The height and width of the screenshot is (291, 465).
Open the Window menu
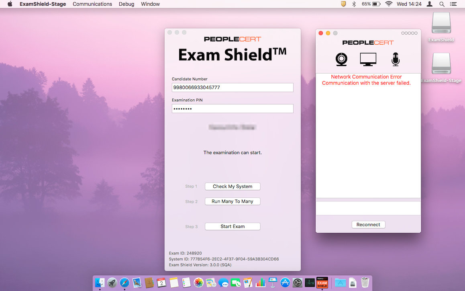[150, 4]
